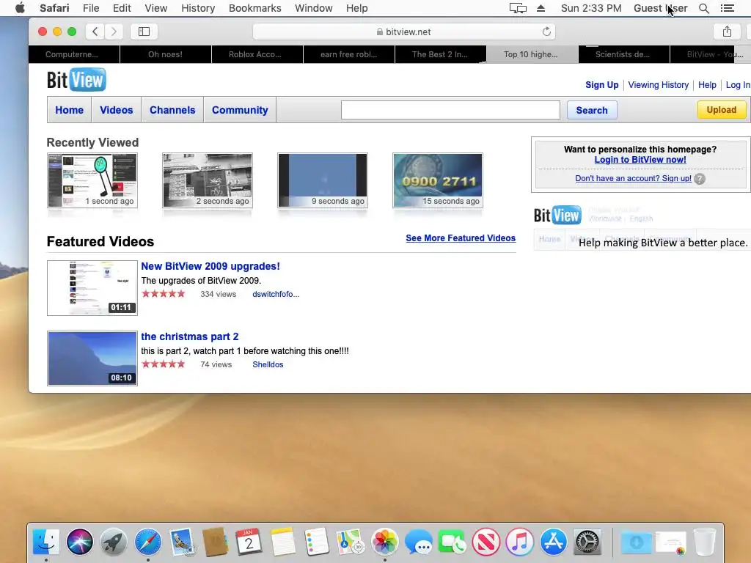Launch Siri from the Dock
Viewport: 751px width, 563px height.
coord(80,542)
